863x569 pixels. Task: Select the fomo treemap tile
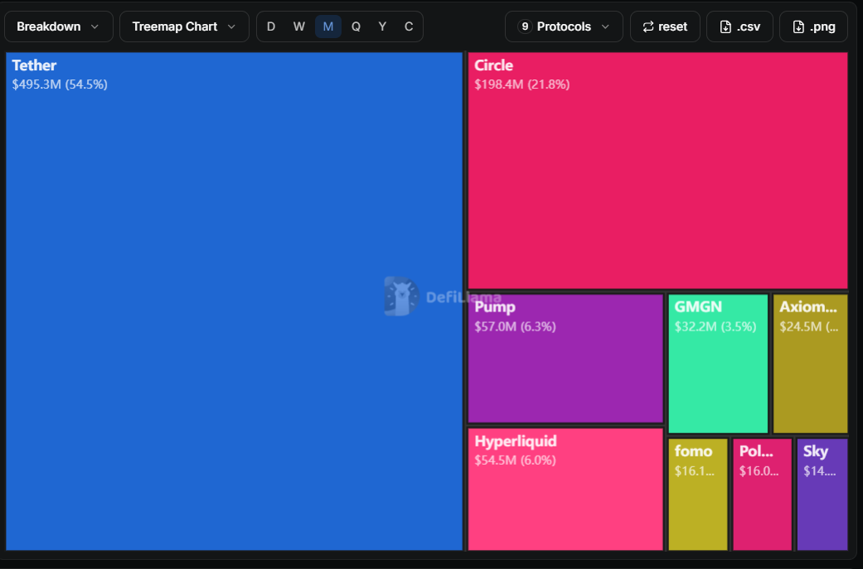698,494
